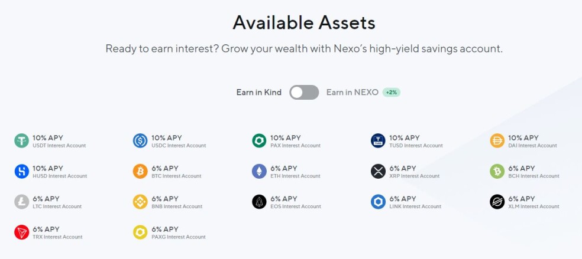Select the Chainlink LINK icon
582x259 pixels.
tap(378, 202)
